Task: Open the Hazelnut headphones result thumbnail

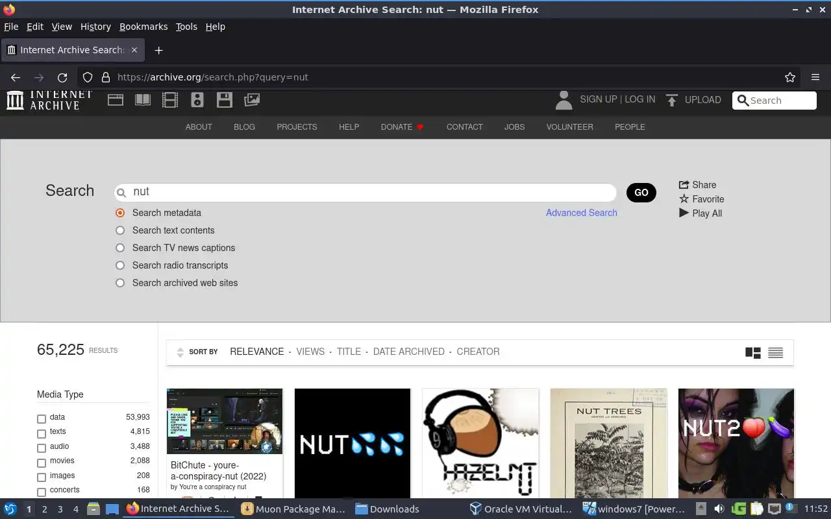Action: (x=480, y=443)
